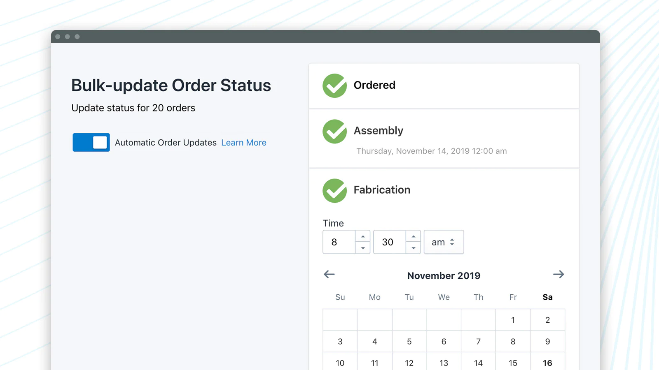This screenshot has width=659, height=370.
Task: Open the Learn More link
Action: point(244,143)
